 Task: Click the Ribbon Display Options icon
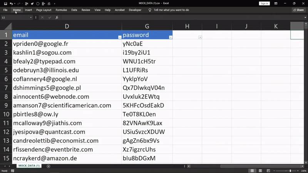(275, 3)
